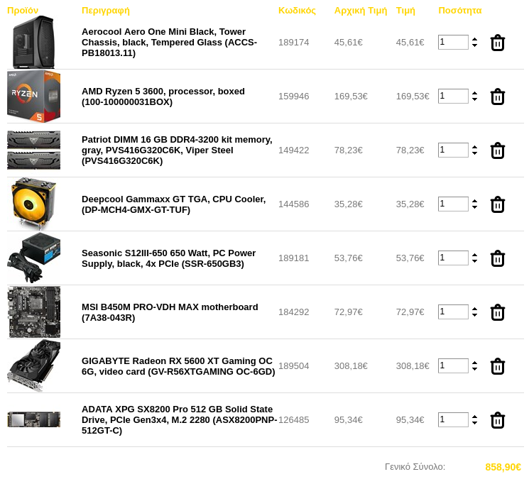529x484 pixels.
Task: Trash the Seasonic S12III-650 power supply
Action: [x=497, y=258]
